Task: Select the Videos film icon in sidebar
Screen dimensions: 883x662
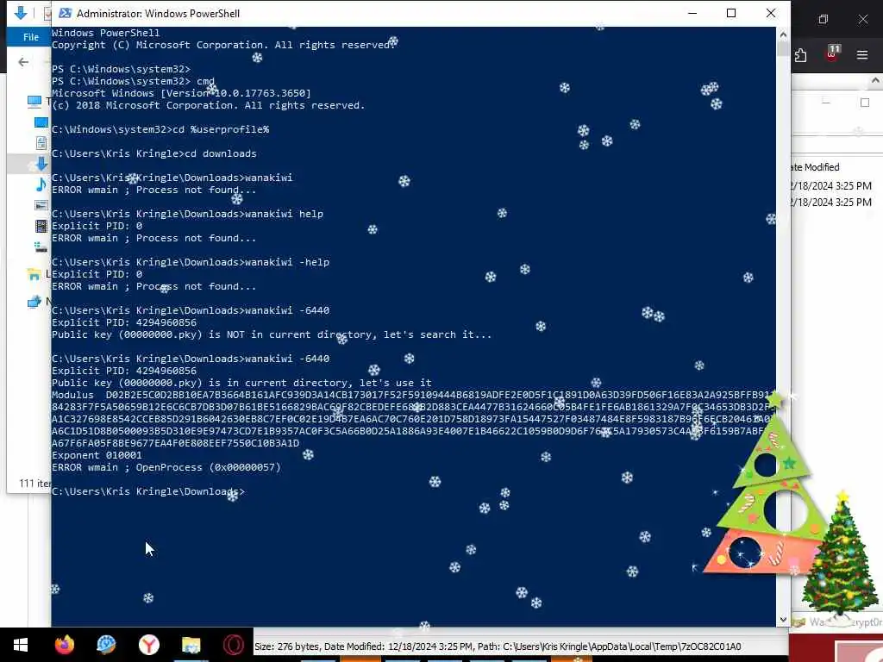Action: [x=41, y=227]
